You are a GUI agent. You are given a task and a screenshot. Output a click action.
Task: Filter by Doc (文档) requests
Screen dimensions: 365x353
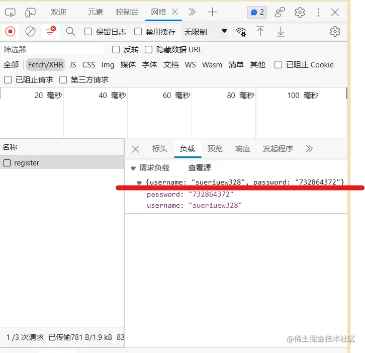[x=171, y=65]
